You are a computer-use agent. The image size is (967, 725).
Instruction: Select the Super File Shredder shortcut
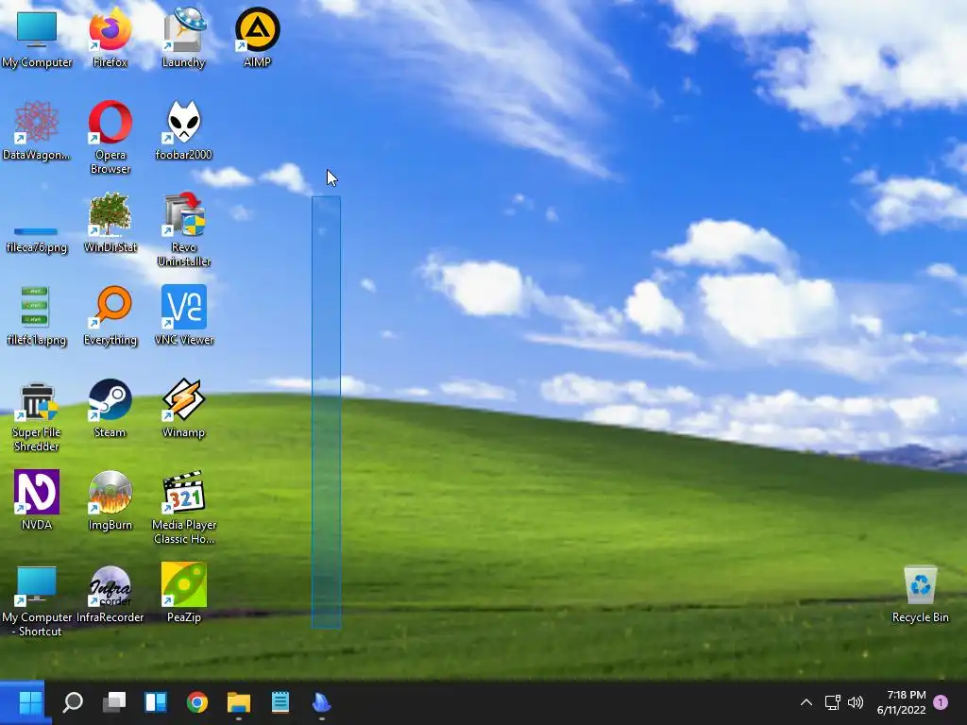coord(37,415)
